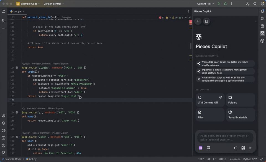266x162 pixels.
Task: Extract code from screenshot icon
Action: pyautogui.click(x=243, y=148)
